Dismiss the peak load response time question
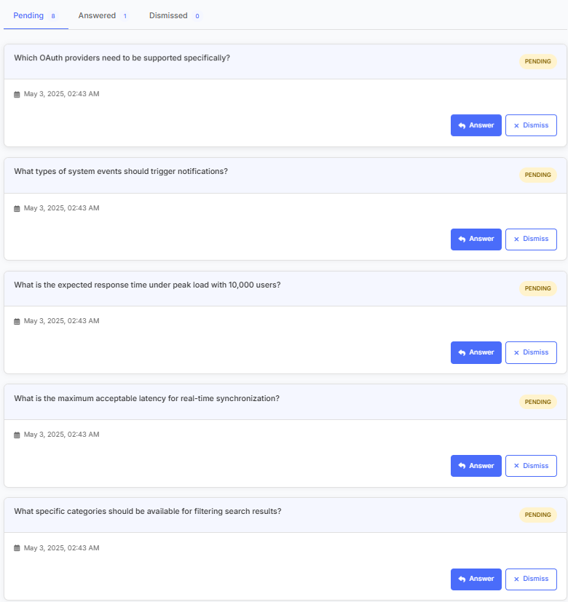Image resolution: width=568 pixels, height=602 pixels. point(531,352)
